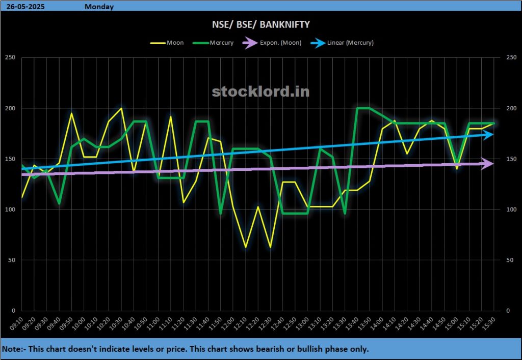Click the 10:10 time axis label
Screen dimensions: 522x360
[x=91, y=323]
